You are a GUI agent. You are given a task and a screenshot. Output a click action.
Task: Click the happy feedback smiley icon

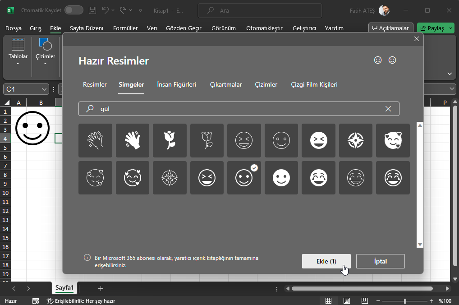[378, 60]
